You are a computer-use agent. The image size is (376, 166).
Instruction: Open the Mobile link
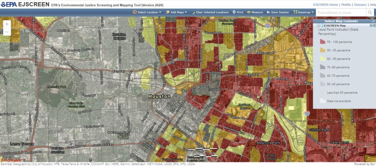pyautogui.click(x=346, y=4)
